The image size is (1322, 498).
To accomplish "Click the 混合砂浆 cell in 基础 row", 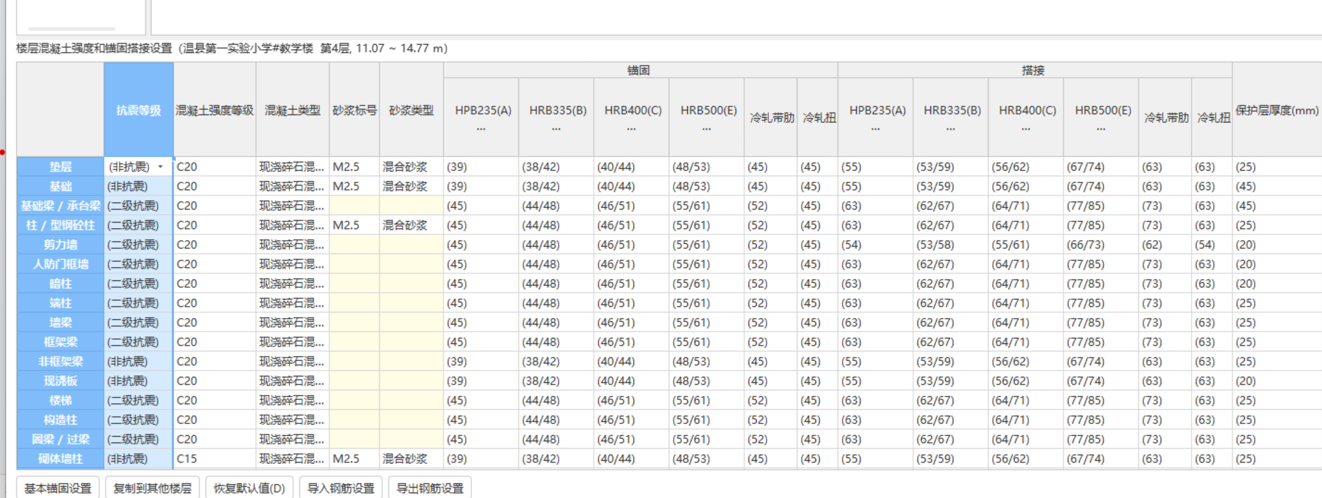I will tap(411, 186).
